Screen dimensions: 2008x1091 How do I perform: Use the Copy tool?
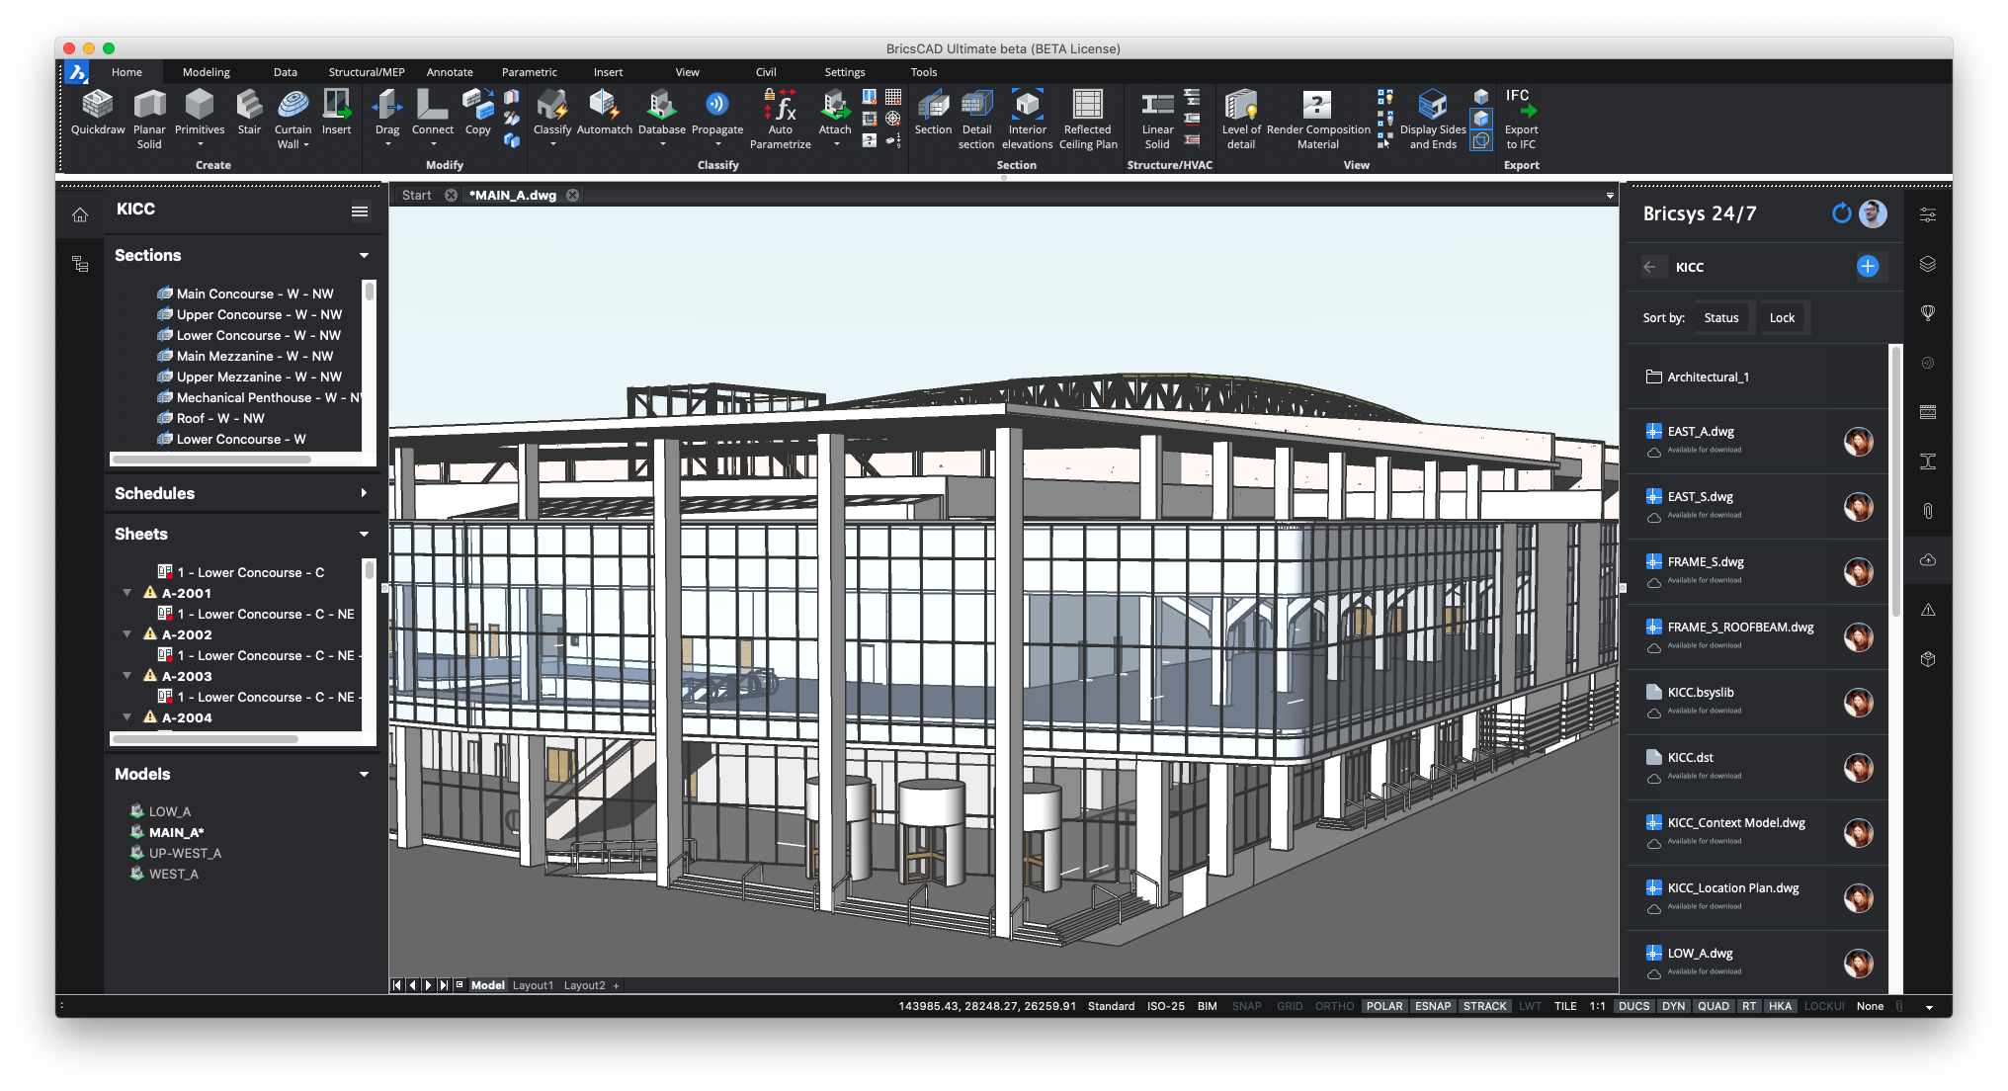click(x=478, y=114)
